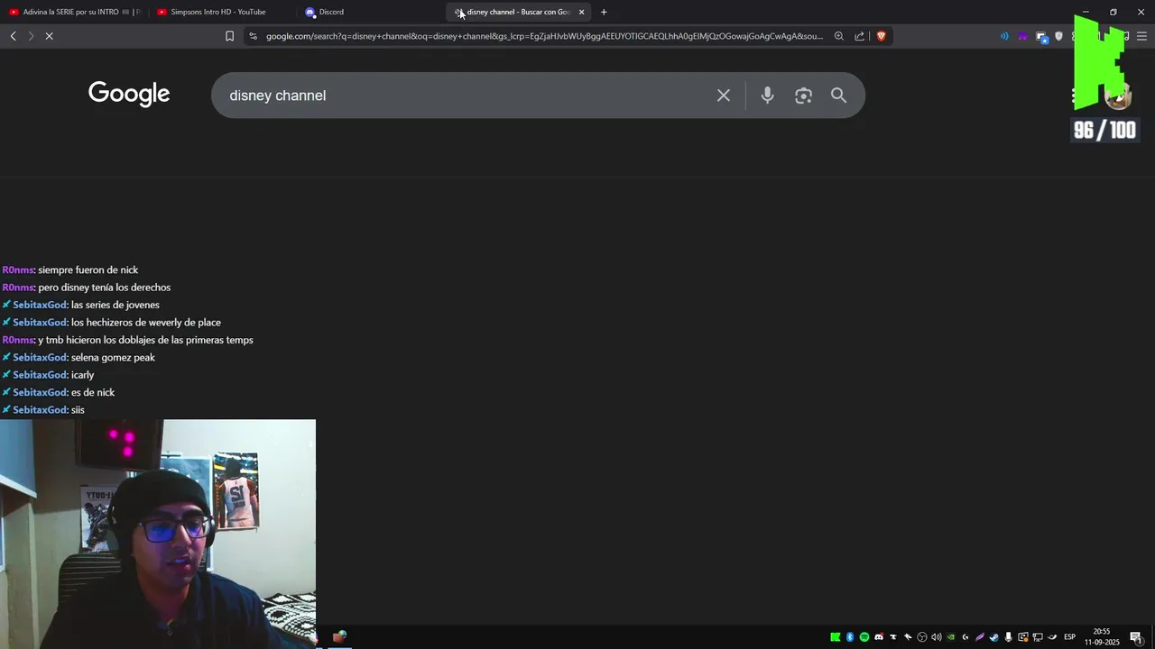View site information for google.com
Image resolution: width=1155 pixels, height=649 pixels.
(253, 36)
